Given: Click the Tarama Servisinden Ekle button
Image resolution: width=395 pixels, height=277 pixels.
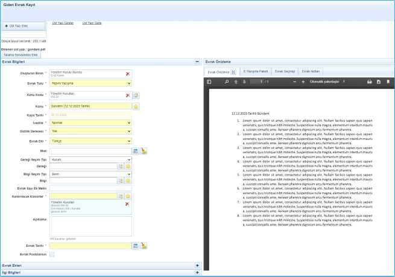Looking at the screenshot, I should click(x=22, y=54).
